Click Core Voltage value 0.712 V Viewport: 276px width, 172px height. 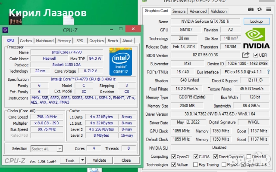90,71
